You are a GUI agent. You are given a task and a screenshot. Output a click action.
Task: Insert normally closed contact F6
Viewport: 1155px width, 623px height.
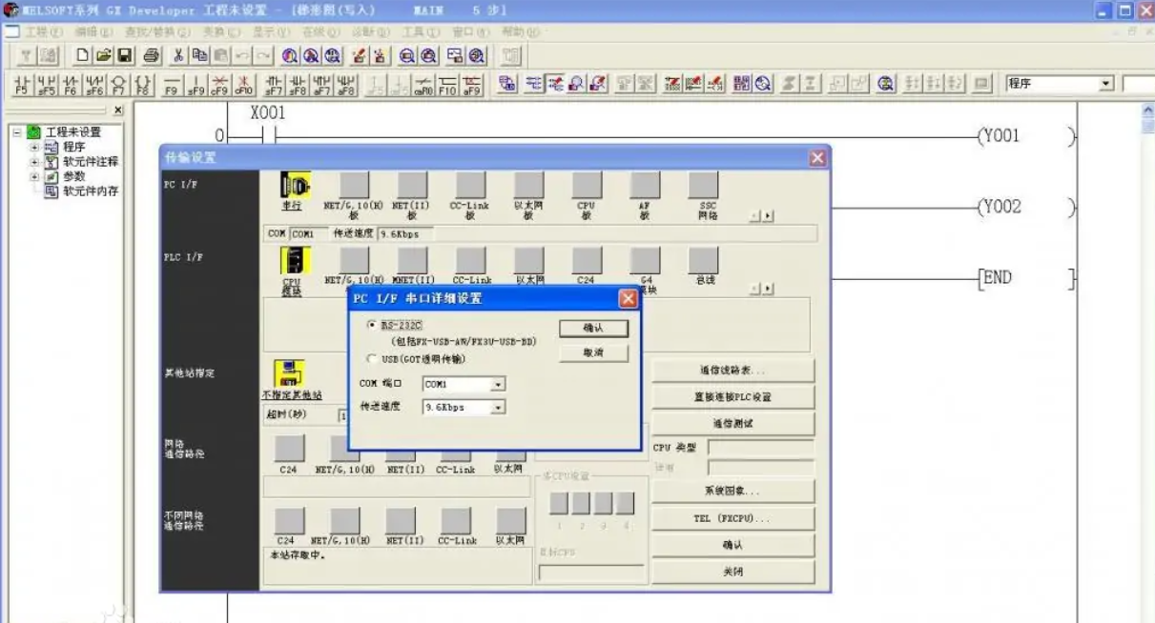coord(70,85)
